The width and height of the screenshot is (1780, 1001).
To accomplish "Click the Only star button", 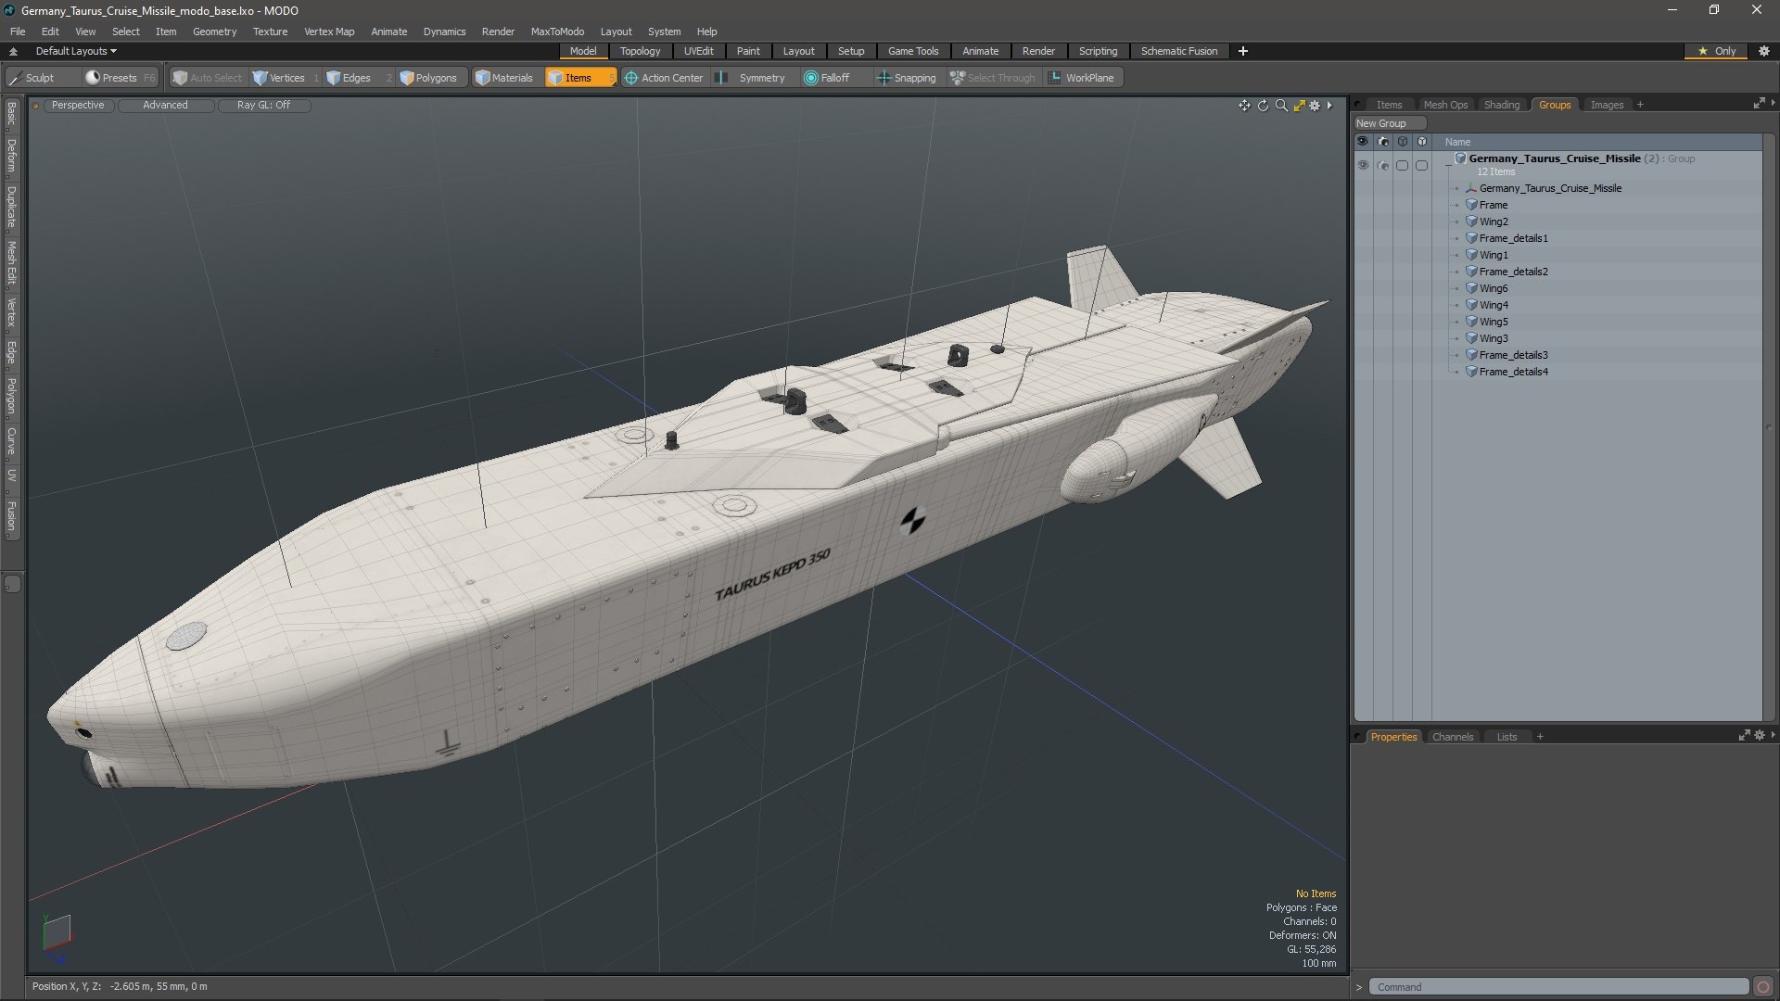I will (x=1717, y=51).
